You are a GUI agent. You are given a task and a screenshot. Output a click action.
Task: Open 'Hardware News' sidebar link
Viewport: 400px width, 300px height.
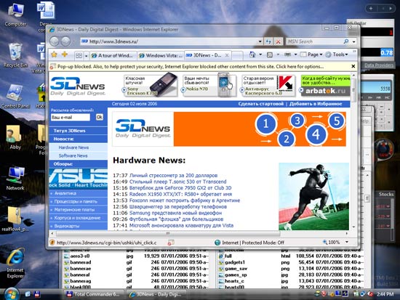pyautogui.click(x=73, y=147)
